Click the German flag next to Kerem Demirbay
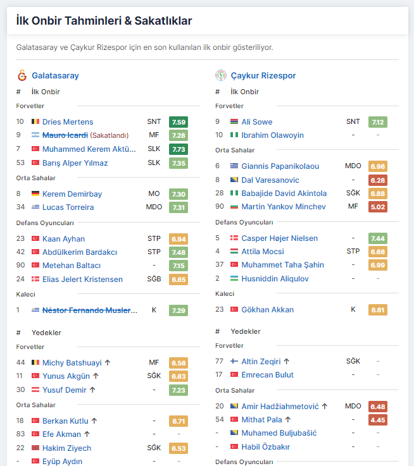Viewport: 414px width, 466px height. (x=35, y=193)
